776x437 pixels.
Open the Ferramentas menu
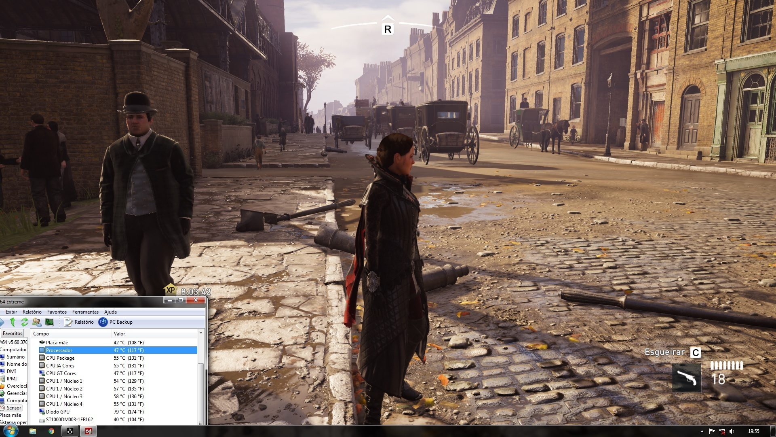point(85,312)
